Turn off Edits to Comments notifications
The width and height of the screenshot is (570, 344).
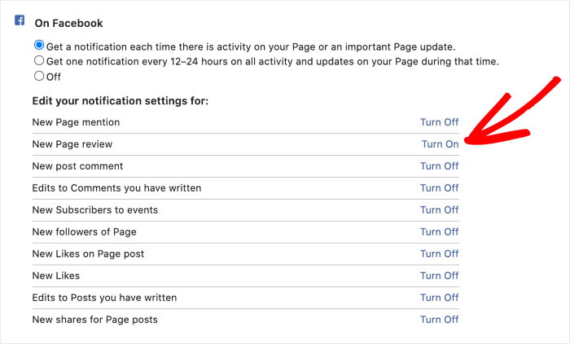(439, 187)
